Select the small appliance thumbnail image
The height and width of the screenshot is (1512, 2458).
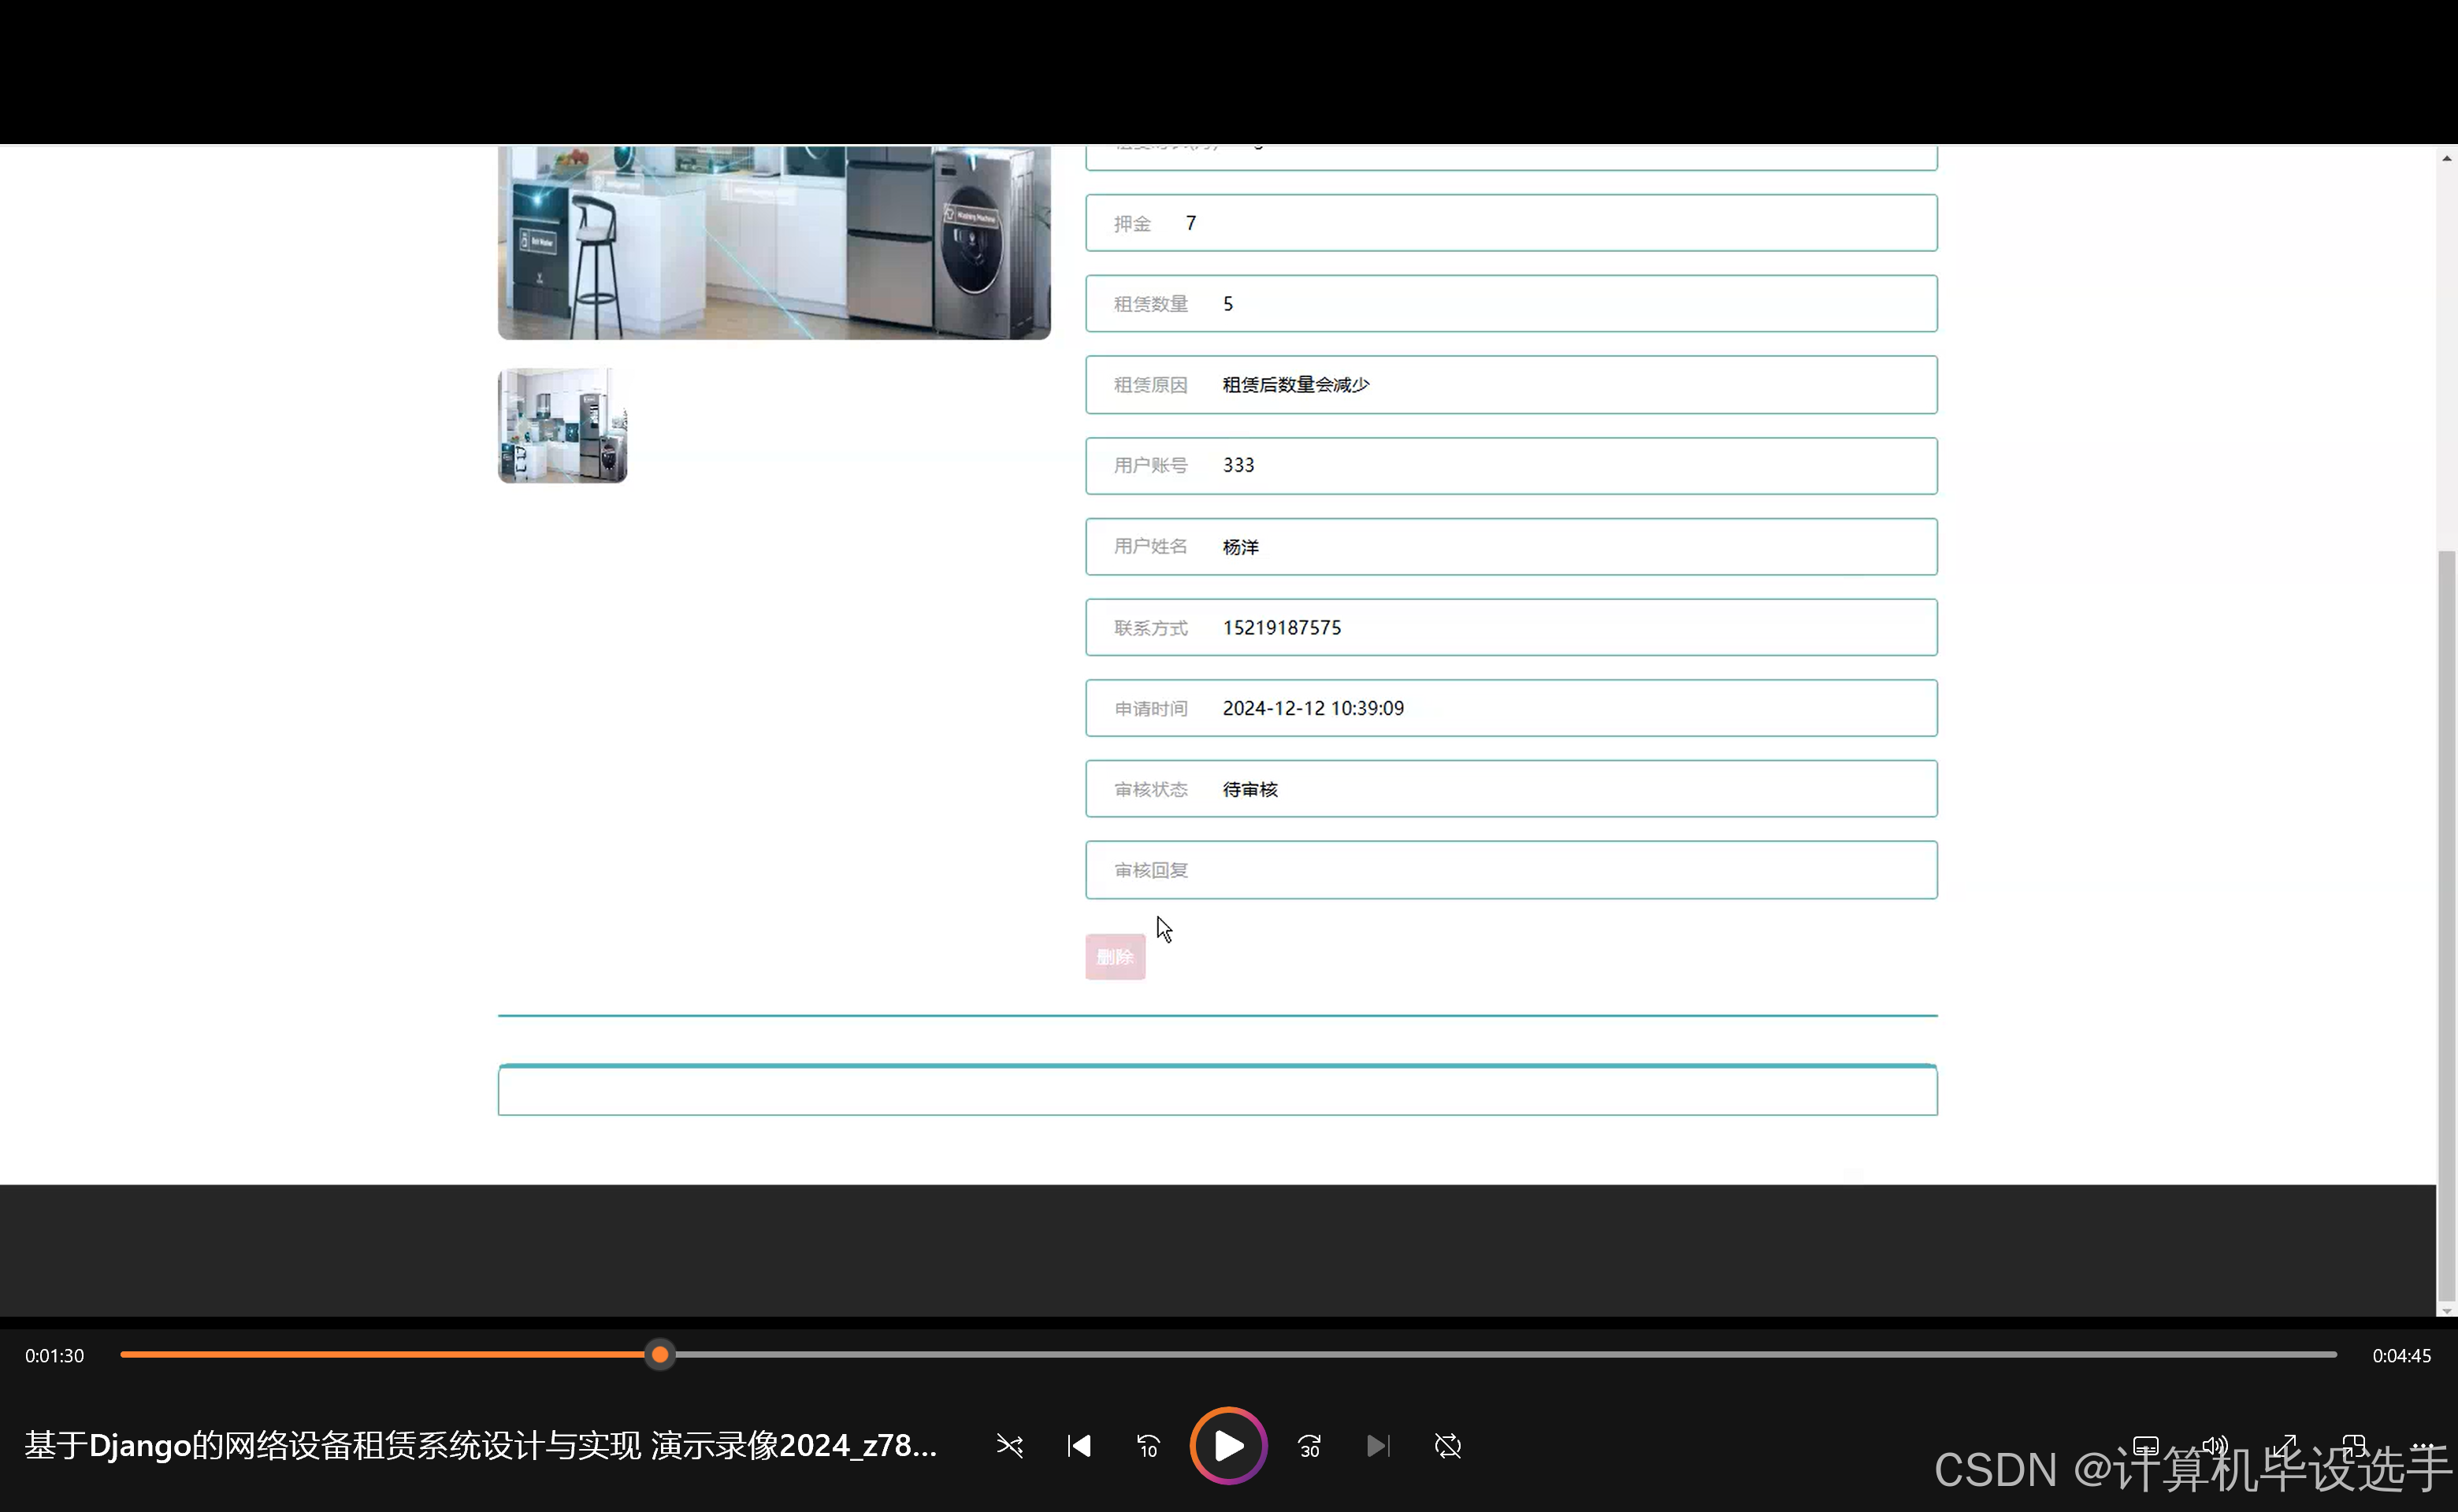click(x=563, y=425)
